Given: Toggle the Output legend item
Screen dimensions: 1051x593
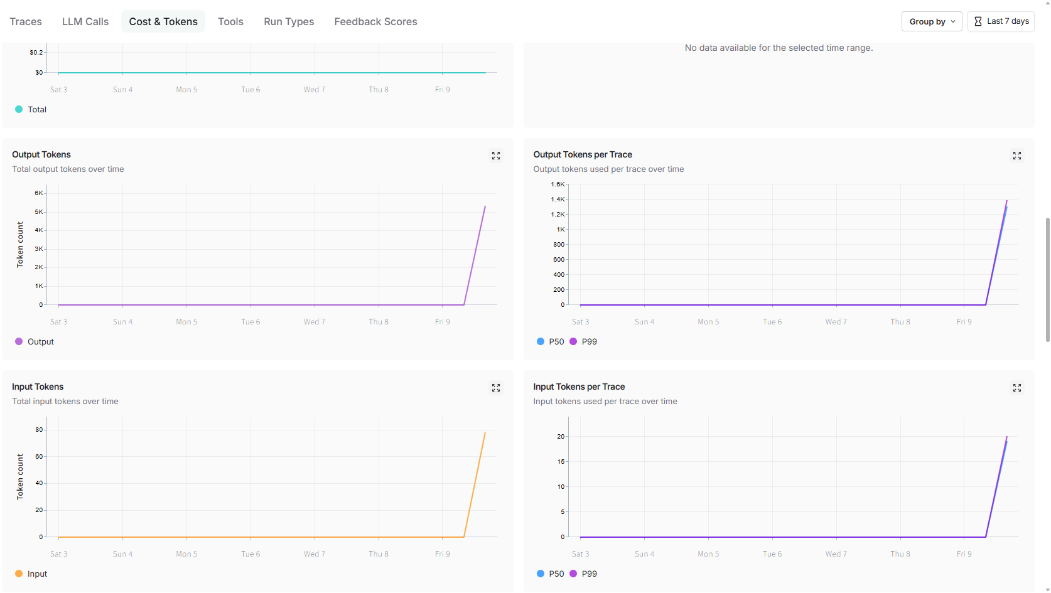Looking at the screenshot, I should [35, 341].
